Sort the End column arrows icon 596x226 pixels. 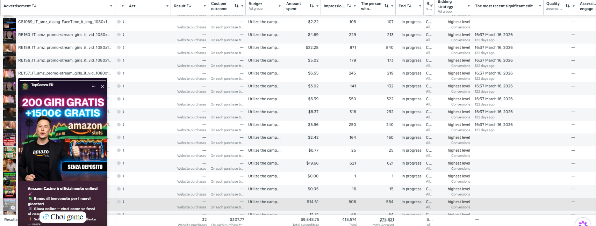pyautogui.click(x=409, y=6)
